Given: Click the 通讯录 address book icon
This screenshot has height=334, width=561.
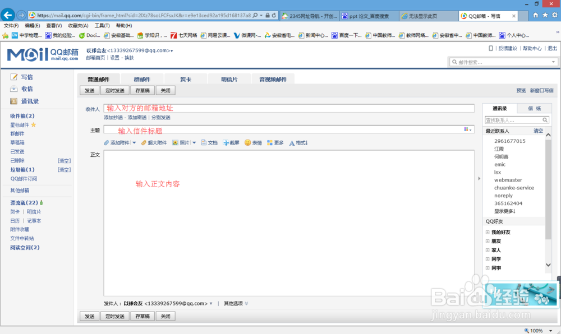Looking at the screenshot, I should coord(14,101).
